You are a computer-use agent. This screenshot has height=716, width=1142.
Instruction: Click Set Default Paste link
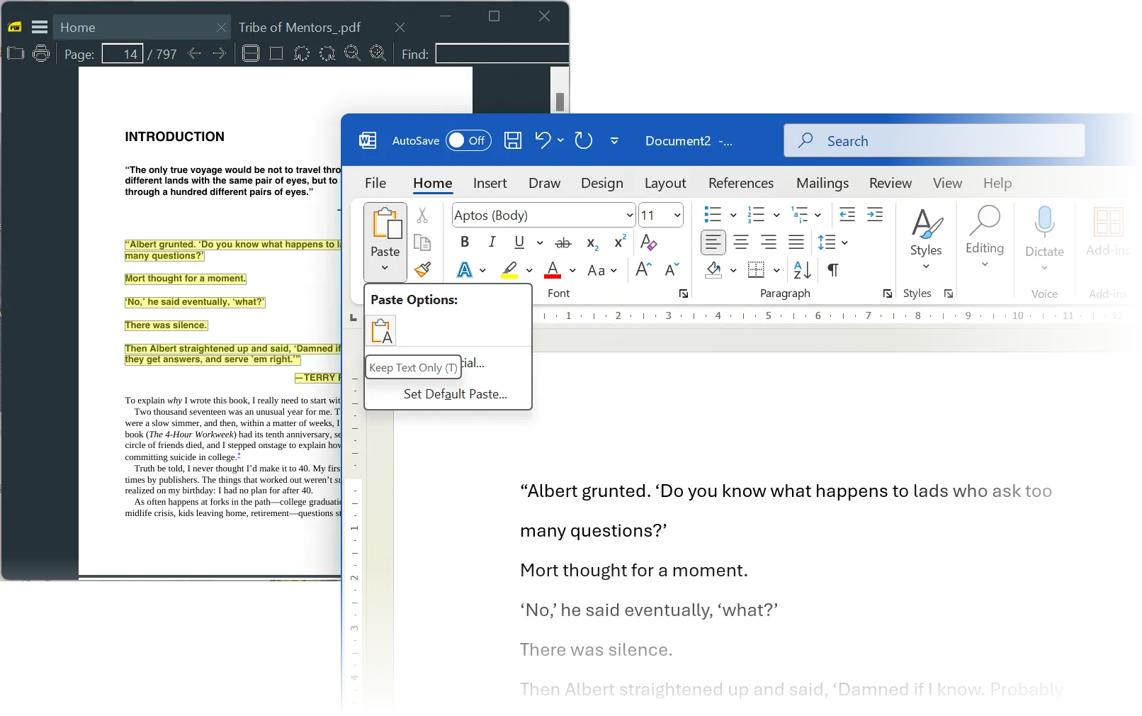point(455,394)
